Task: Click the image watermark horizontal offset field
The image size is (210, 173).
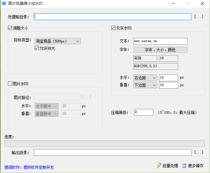Action: tap(71, 106)
